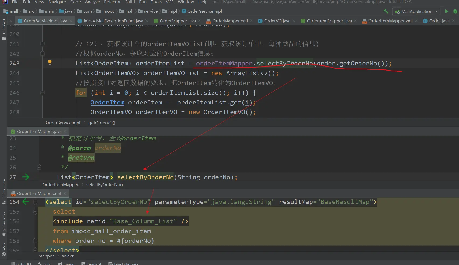Switch to the OrderVO.java tab

coord(277,21)
